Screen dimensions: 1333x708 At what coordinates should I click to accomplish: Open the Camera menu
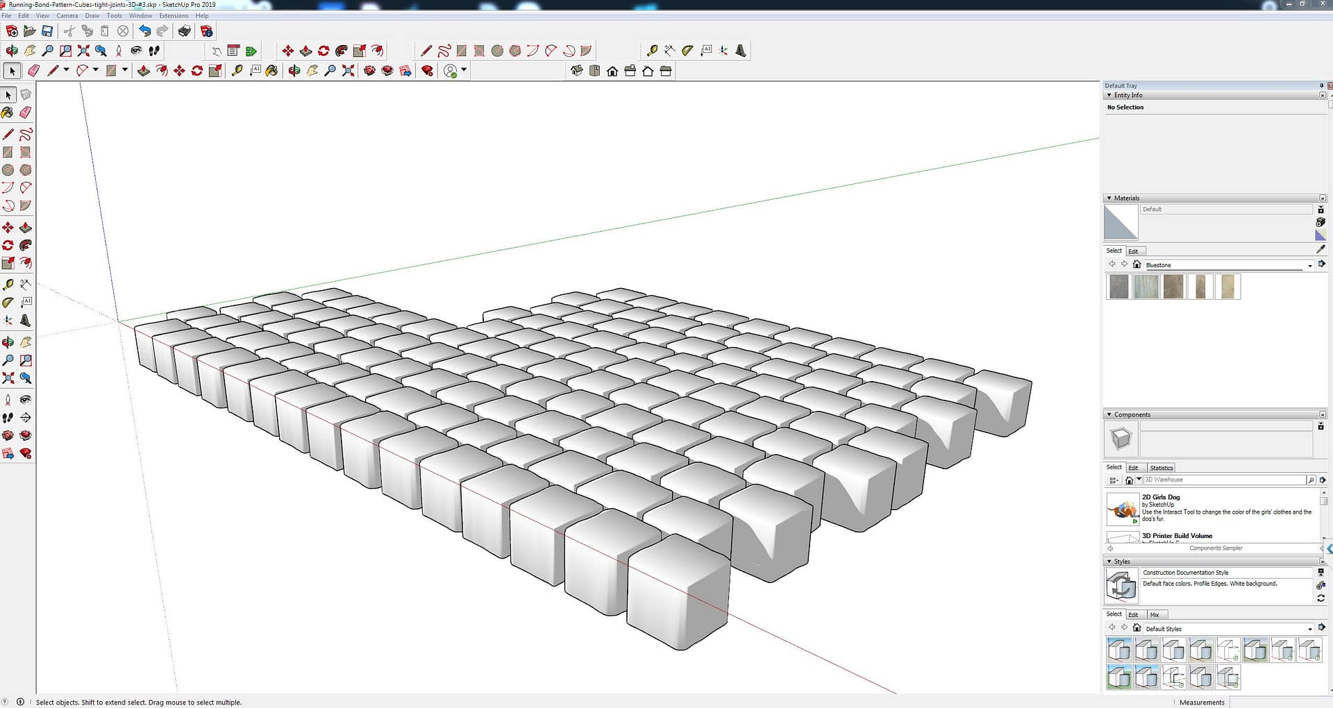tap(67, 15)
